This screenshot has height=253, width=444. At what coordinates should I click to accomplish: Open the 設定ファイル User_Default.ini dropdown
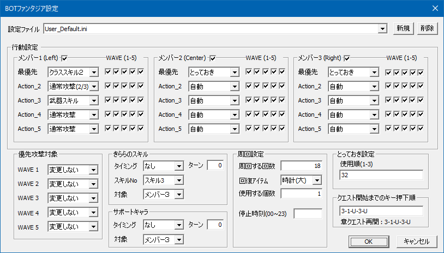coord(383,29)
